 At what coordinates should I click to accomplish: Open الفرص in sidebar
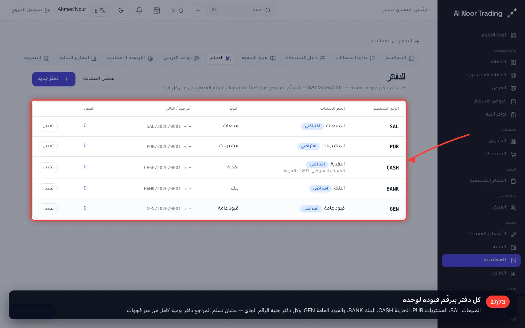tap(481, 88)
